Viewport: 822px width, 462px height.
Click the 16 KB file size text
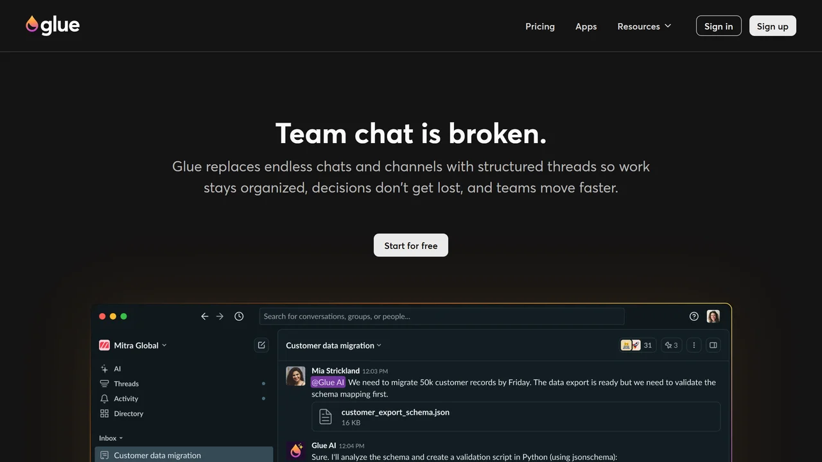(x=351, y=423)
